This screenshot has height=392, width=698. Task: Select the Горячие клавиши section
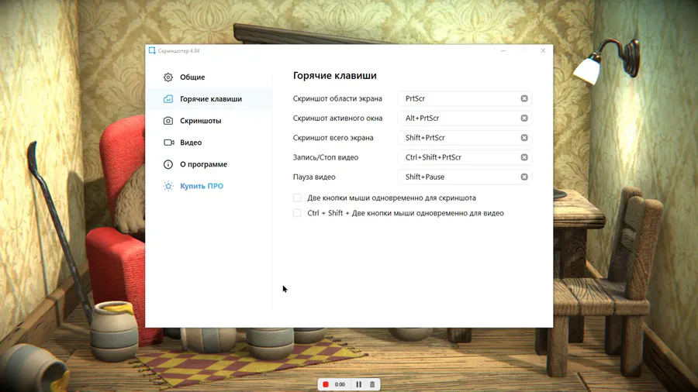pos(209,98)
